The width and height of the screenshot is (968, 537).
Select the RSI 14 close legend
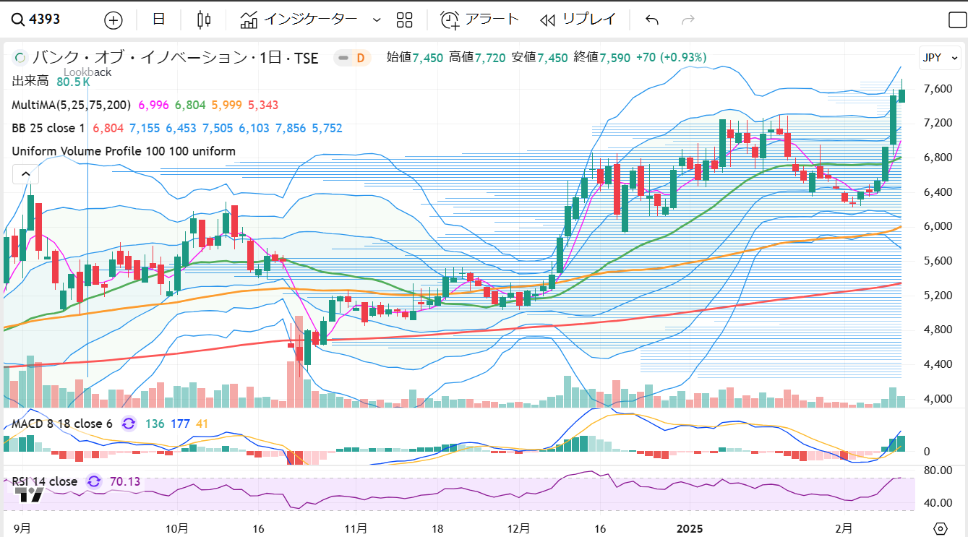pyautogui.click(x=45, y=481)
